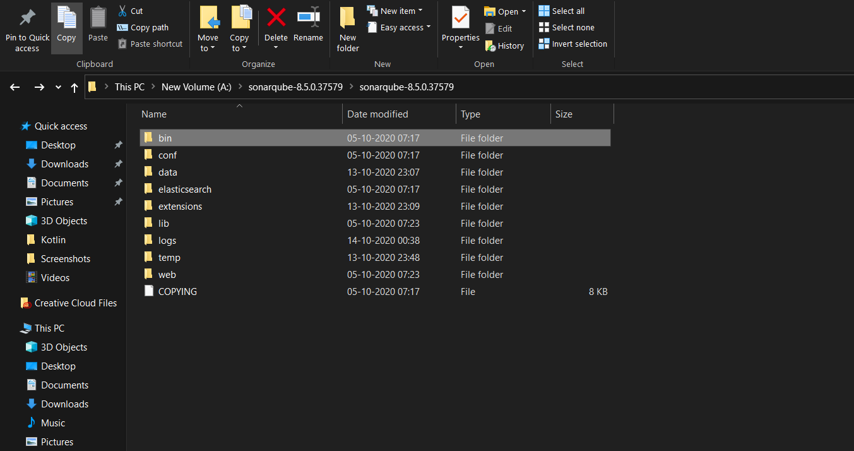Open Music under This PC
Image resolution: width=854 pixels, height=451 pixels.
pos(46,423)
